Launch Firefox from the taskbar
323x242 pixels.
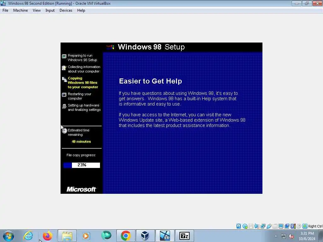point(47,236)
